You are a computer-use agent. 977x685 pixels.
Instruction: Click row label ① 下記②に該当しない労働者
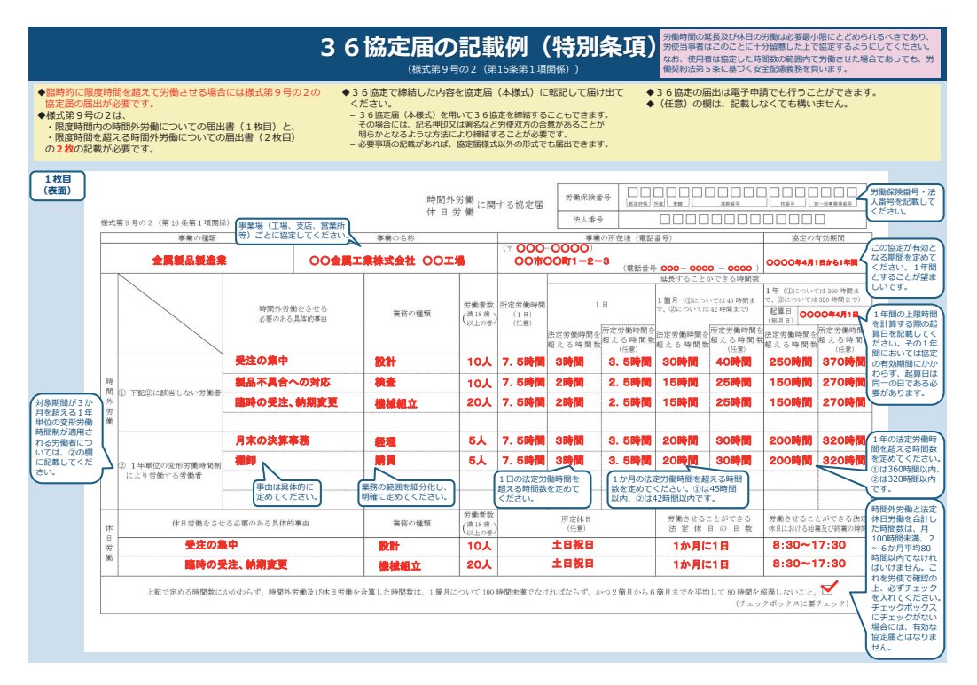coord(169,393)
